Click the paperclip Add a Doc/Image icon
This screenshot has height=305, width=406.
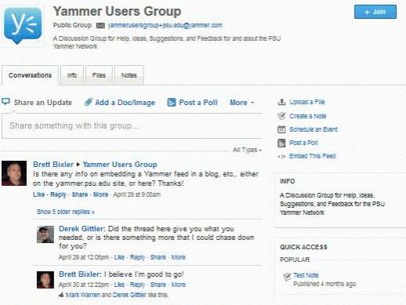89,102
